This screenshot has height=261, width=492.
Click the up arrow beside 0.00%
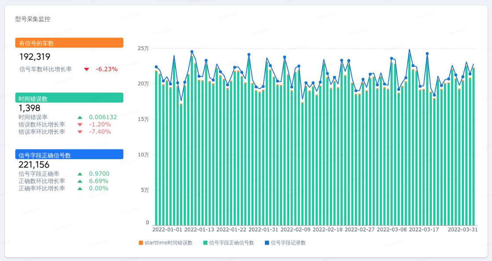[x=80, y=188]
